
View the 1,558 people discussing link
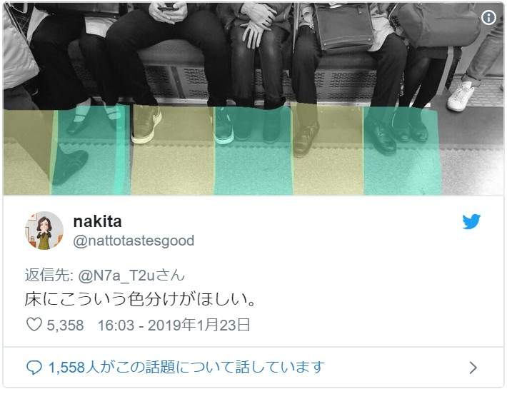[186, 368]
